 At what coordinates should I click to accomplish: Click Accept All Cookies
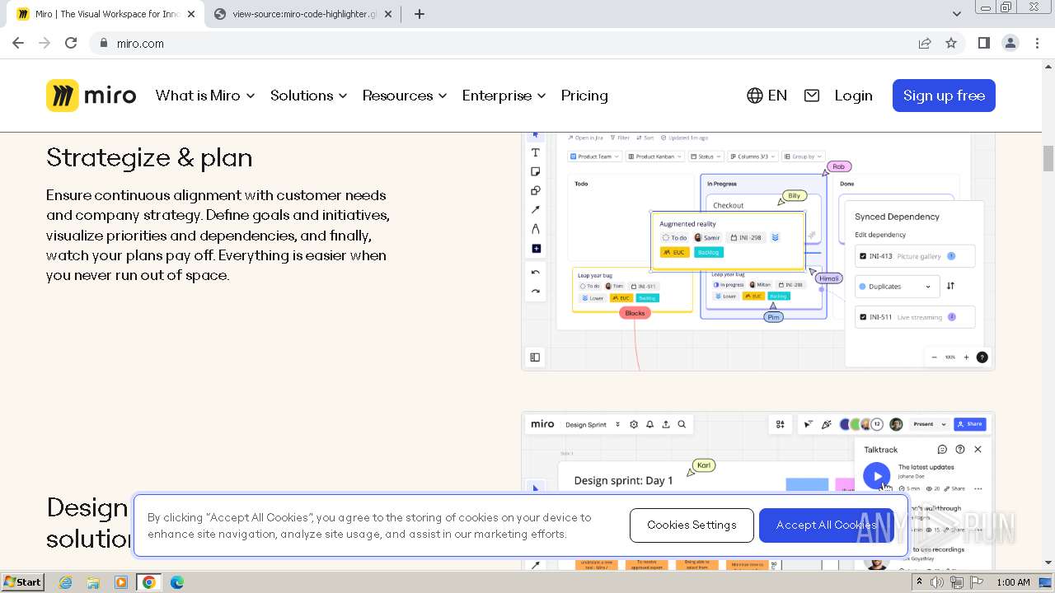(x=826, y=525)
